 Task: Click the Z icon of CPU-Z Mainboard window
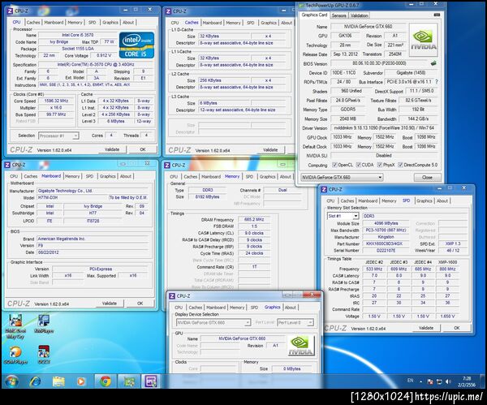7,165
